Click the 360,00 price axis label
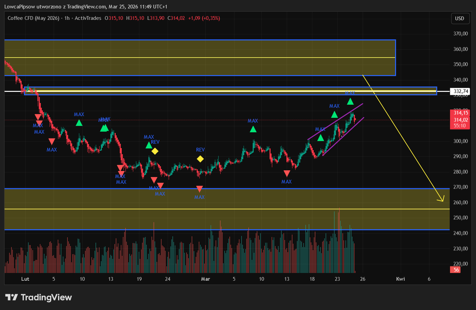 coord(460,49)
